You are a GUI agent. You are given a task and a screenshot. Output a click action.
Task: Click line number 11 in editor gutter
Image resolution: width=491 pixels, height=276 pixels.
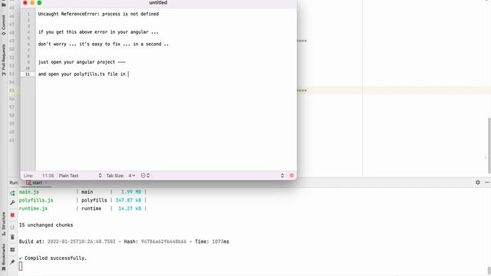28,74
